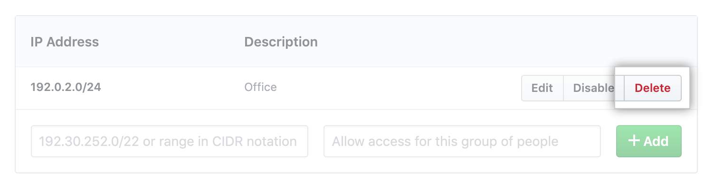
Task: Focus the CIDR notation IP address field
Action: pyautogui.click(x=169, y=141)
